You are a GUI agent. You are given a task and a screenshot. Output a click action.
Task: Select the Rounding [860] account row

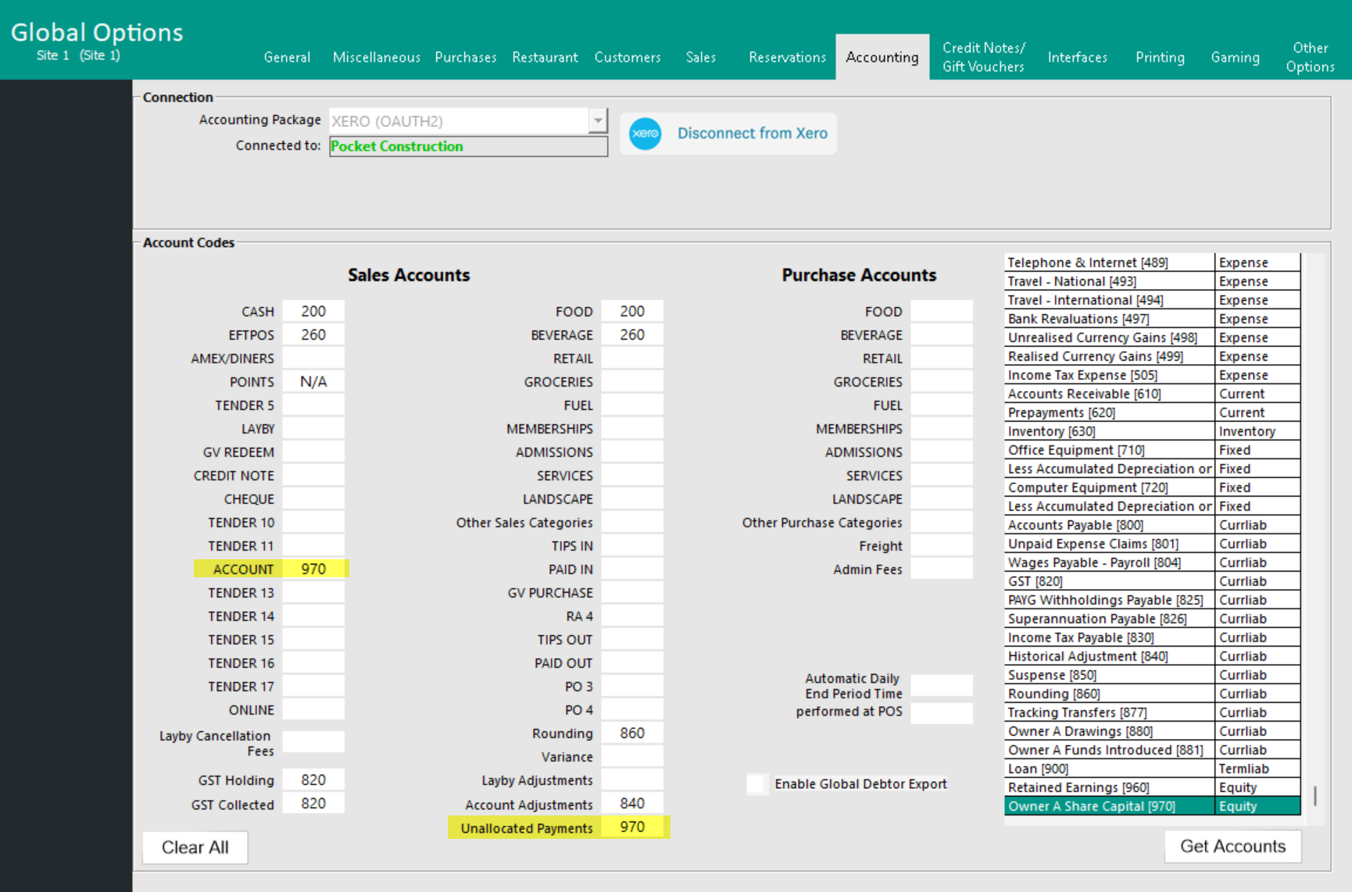click(x=1108, y=694)
